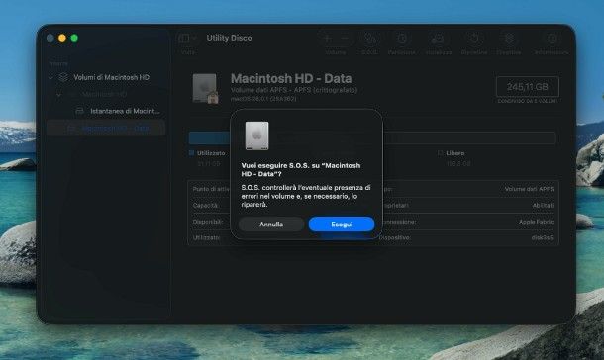The width and height of the screenshot is (604, 360).
Task: Click the disk icon in the dialog
Action: (x=256, y=135)
